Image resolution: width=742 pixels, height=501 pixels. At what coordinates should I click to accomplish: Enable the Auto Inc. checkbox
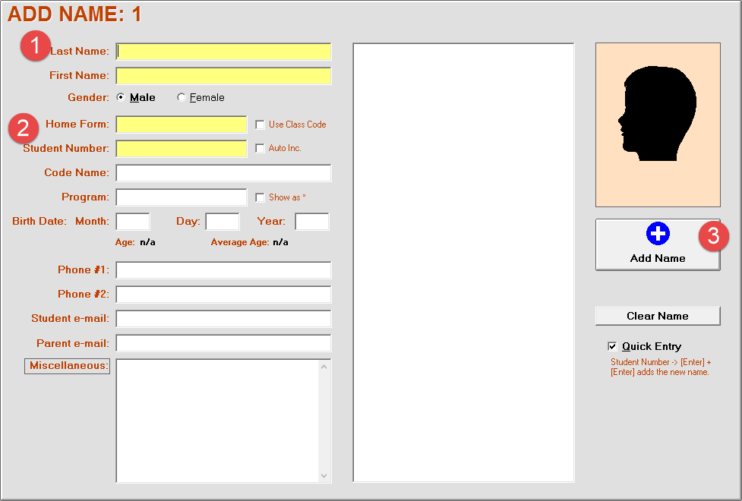(x=260, y=148)
